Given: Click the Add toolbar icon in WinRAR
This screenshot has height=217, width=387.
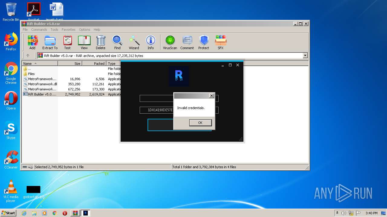Looking at the screenshot, I should tap(32, 42).
